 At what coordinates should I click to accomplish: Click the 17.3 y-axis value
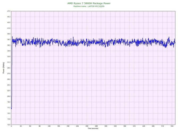point(9,108)
